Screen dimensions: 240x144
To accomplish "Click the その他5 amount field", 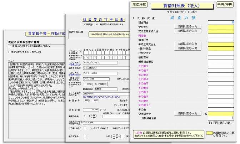I will 221,83.
